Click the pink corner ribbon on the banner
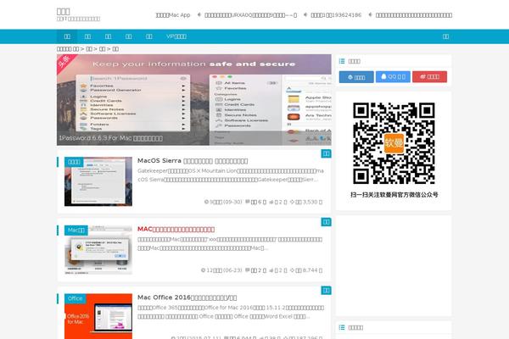Viewport: 509px width, 339px height. [65, 61]
